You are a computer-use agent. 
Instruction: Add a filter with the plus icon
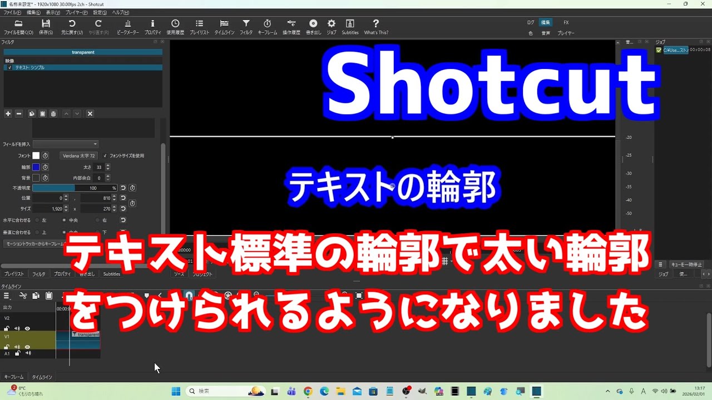click(8, 113)
